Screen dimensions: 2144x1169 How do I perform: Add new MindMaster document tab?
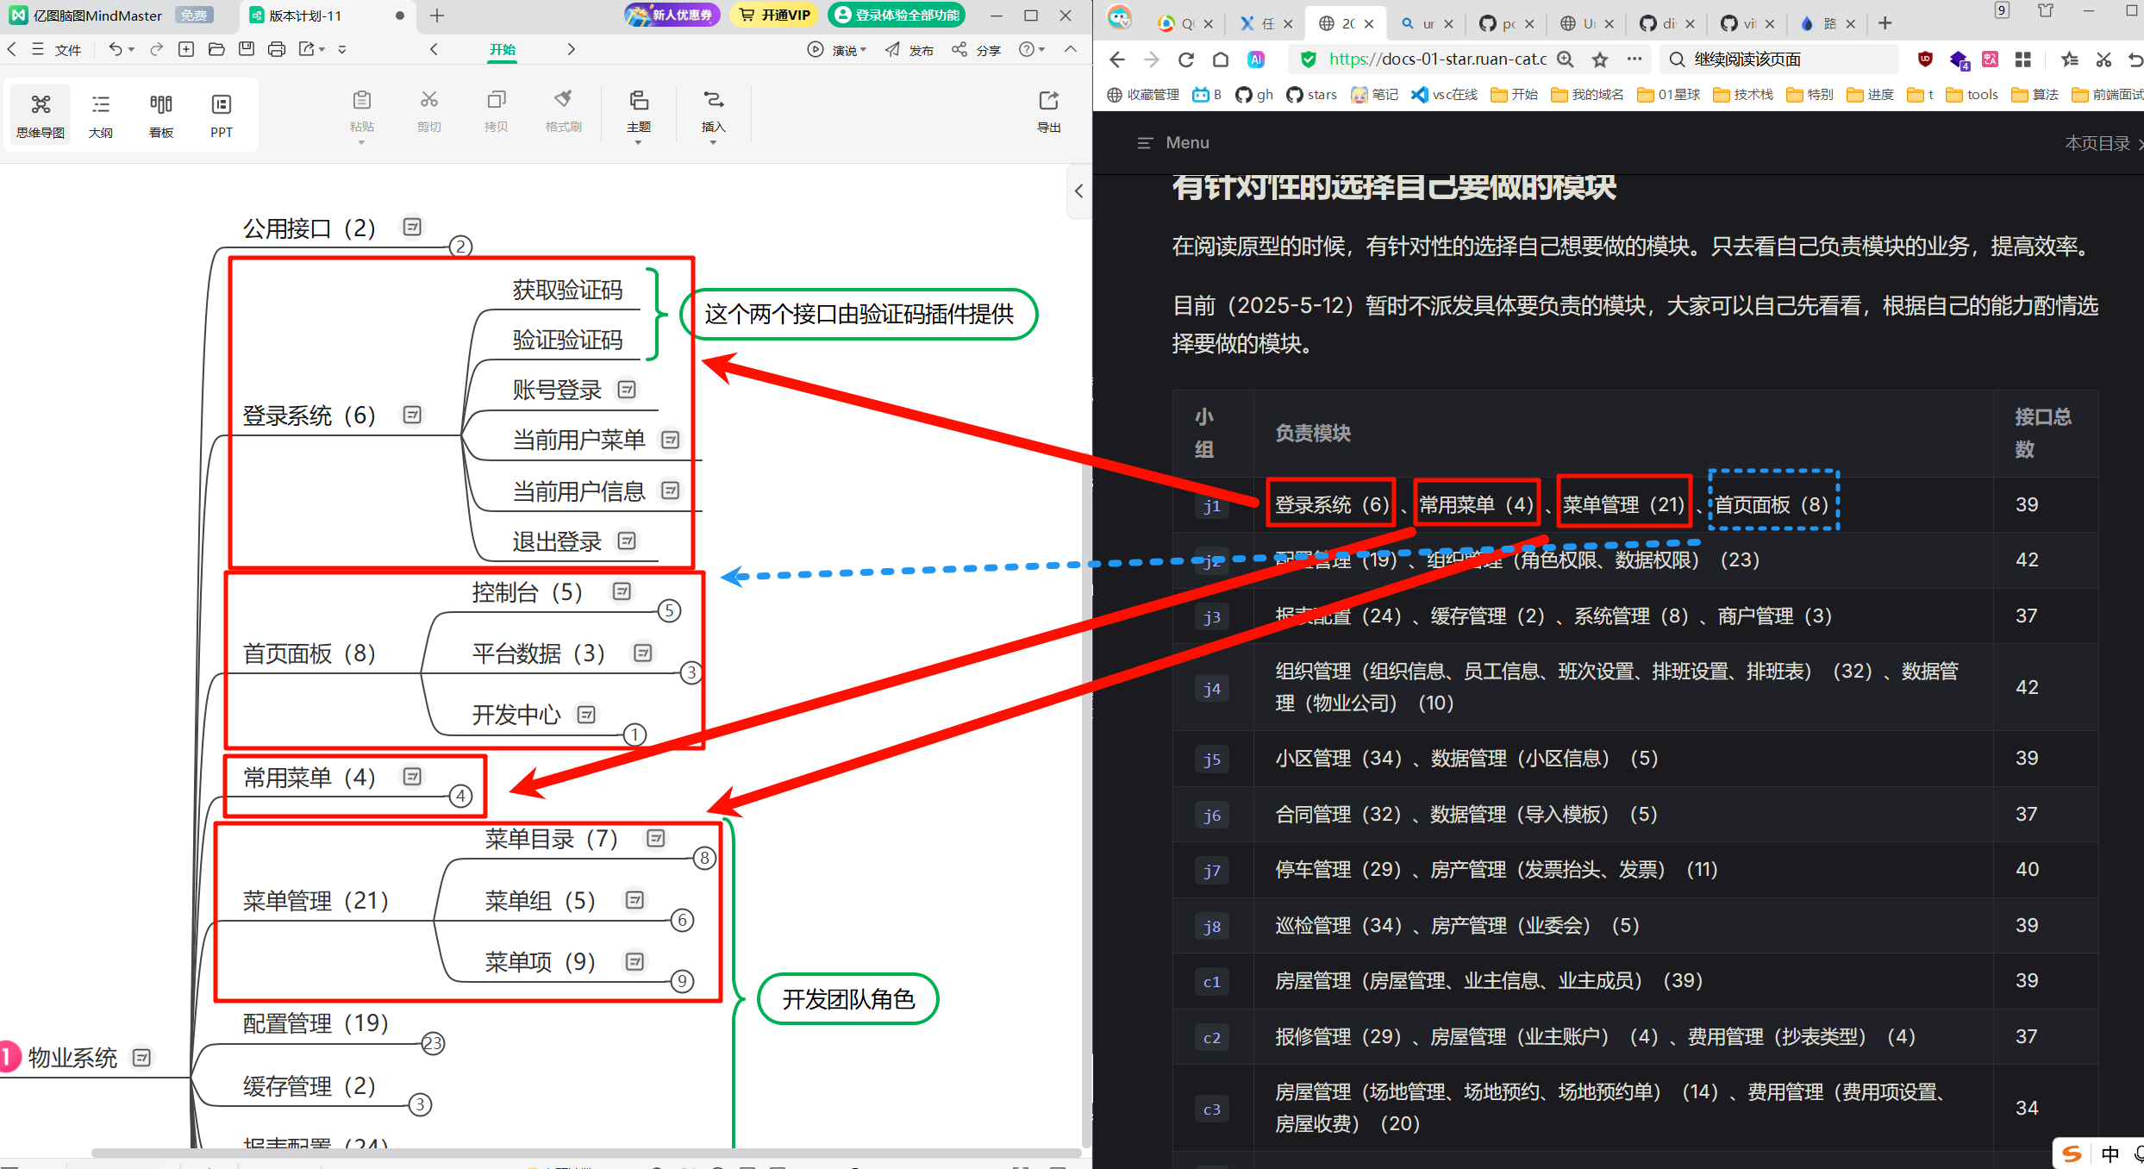click(x=437, y=16)
